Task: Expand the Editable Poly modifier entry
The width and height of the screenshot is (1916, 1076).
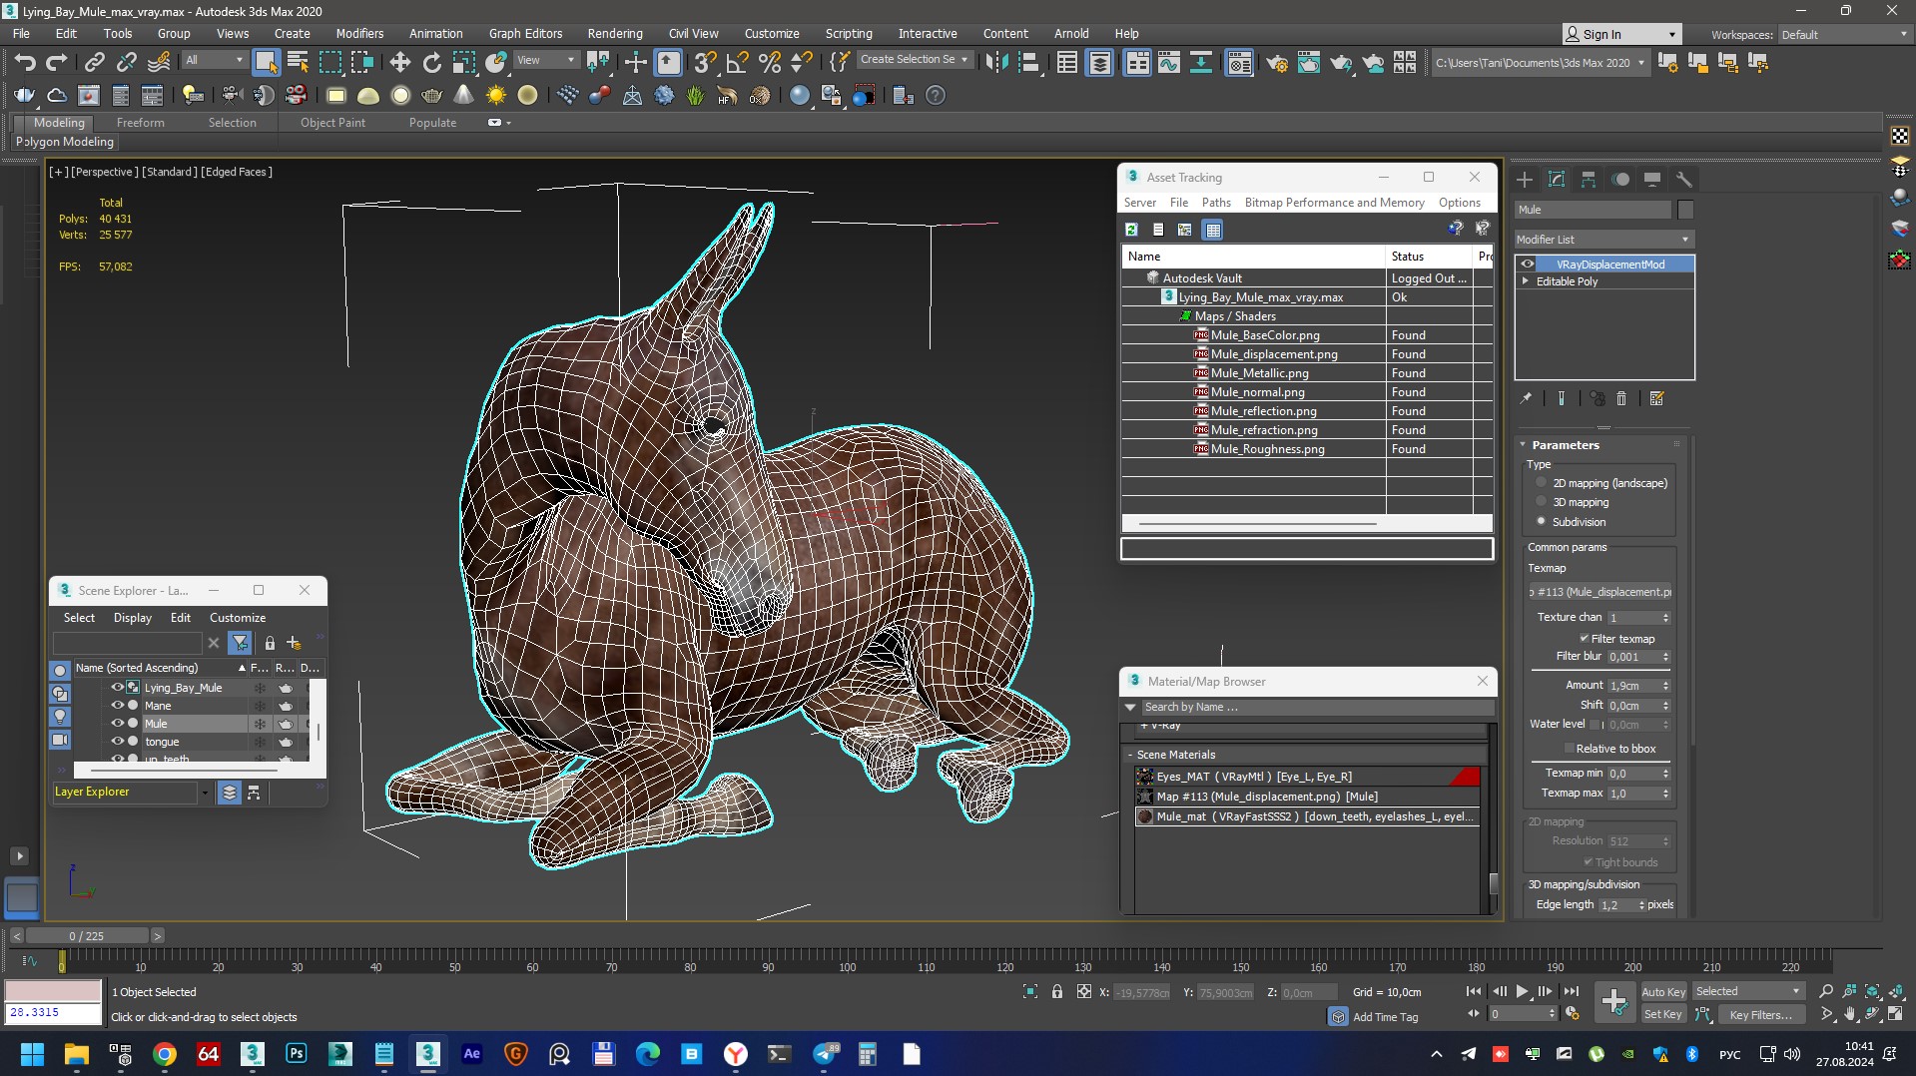Action: coord(1525,281)
